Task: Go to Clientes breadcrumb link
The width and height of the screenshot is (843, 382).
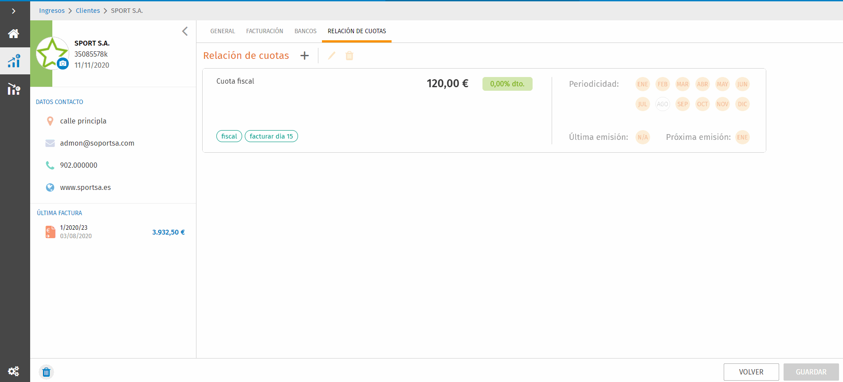Action: [x=88, y=11]
